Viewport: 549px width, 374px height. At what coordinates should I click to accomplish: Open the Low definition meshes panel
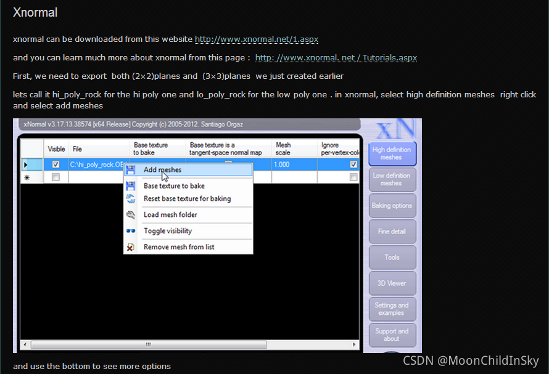pos(392,179)
